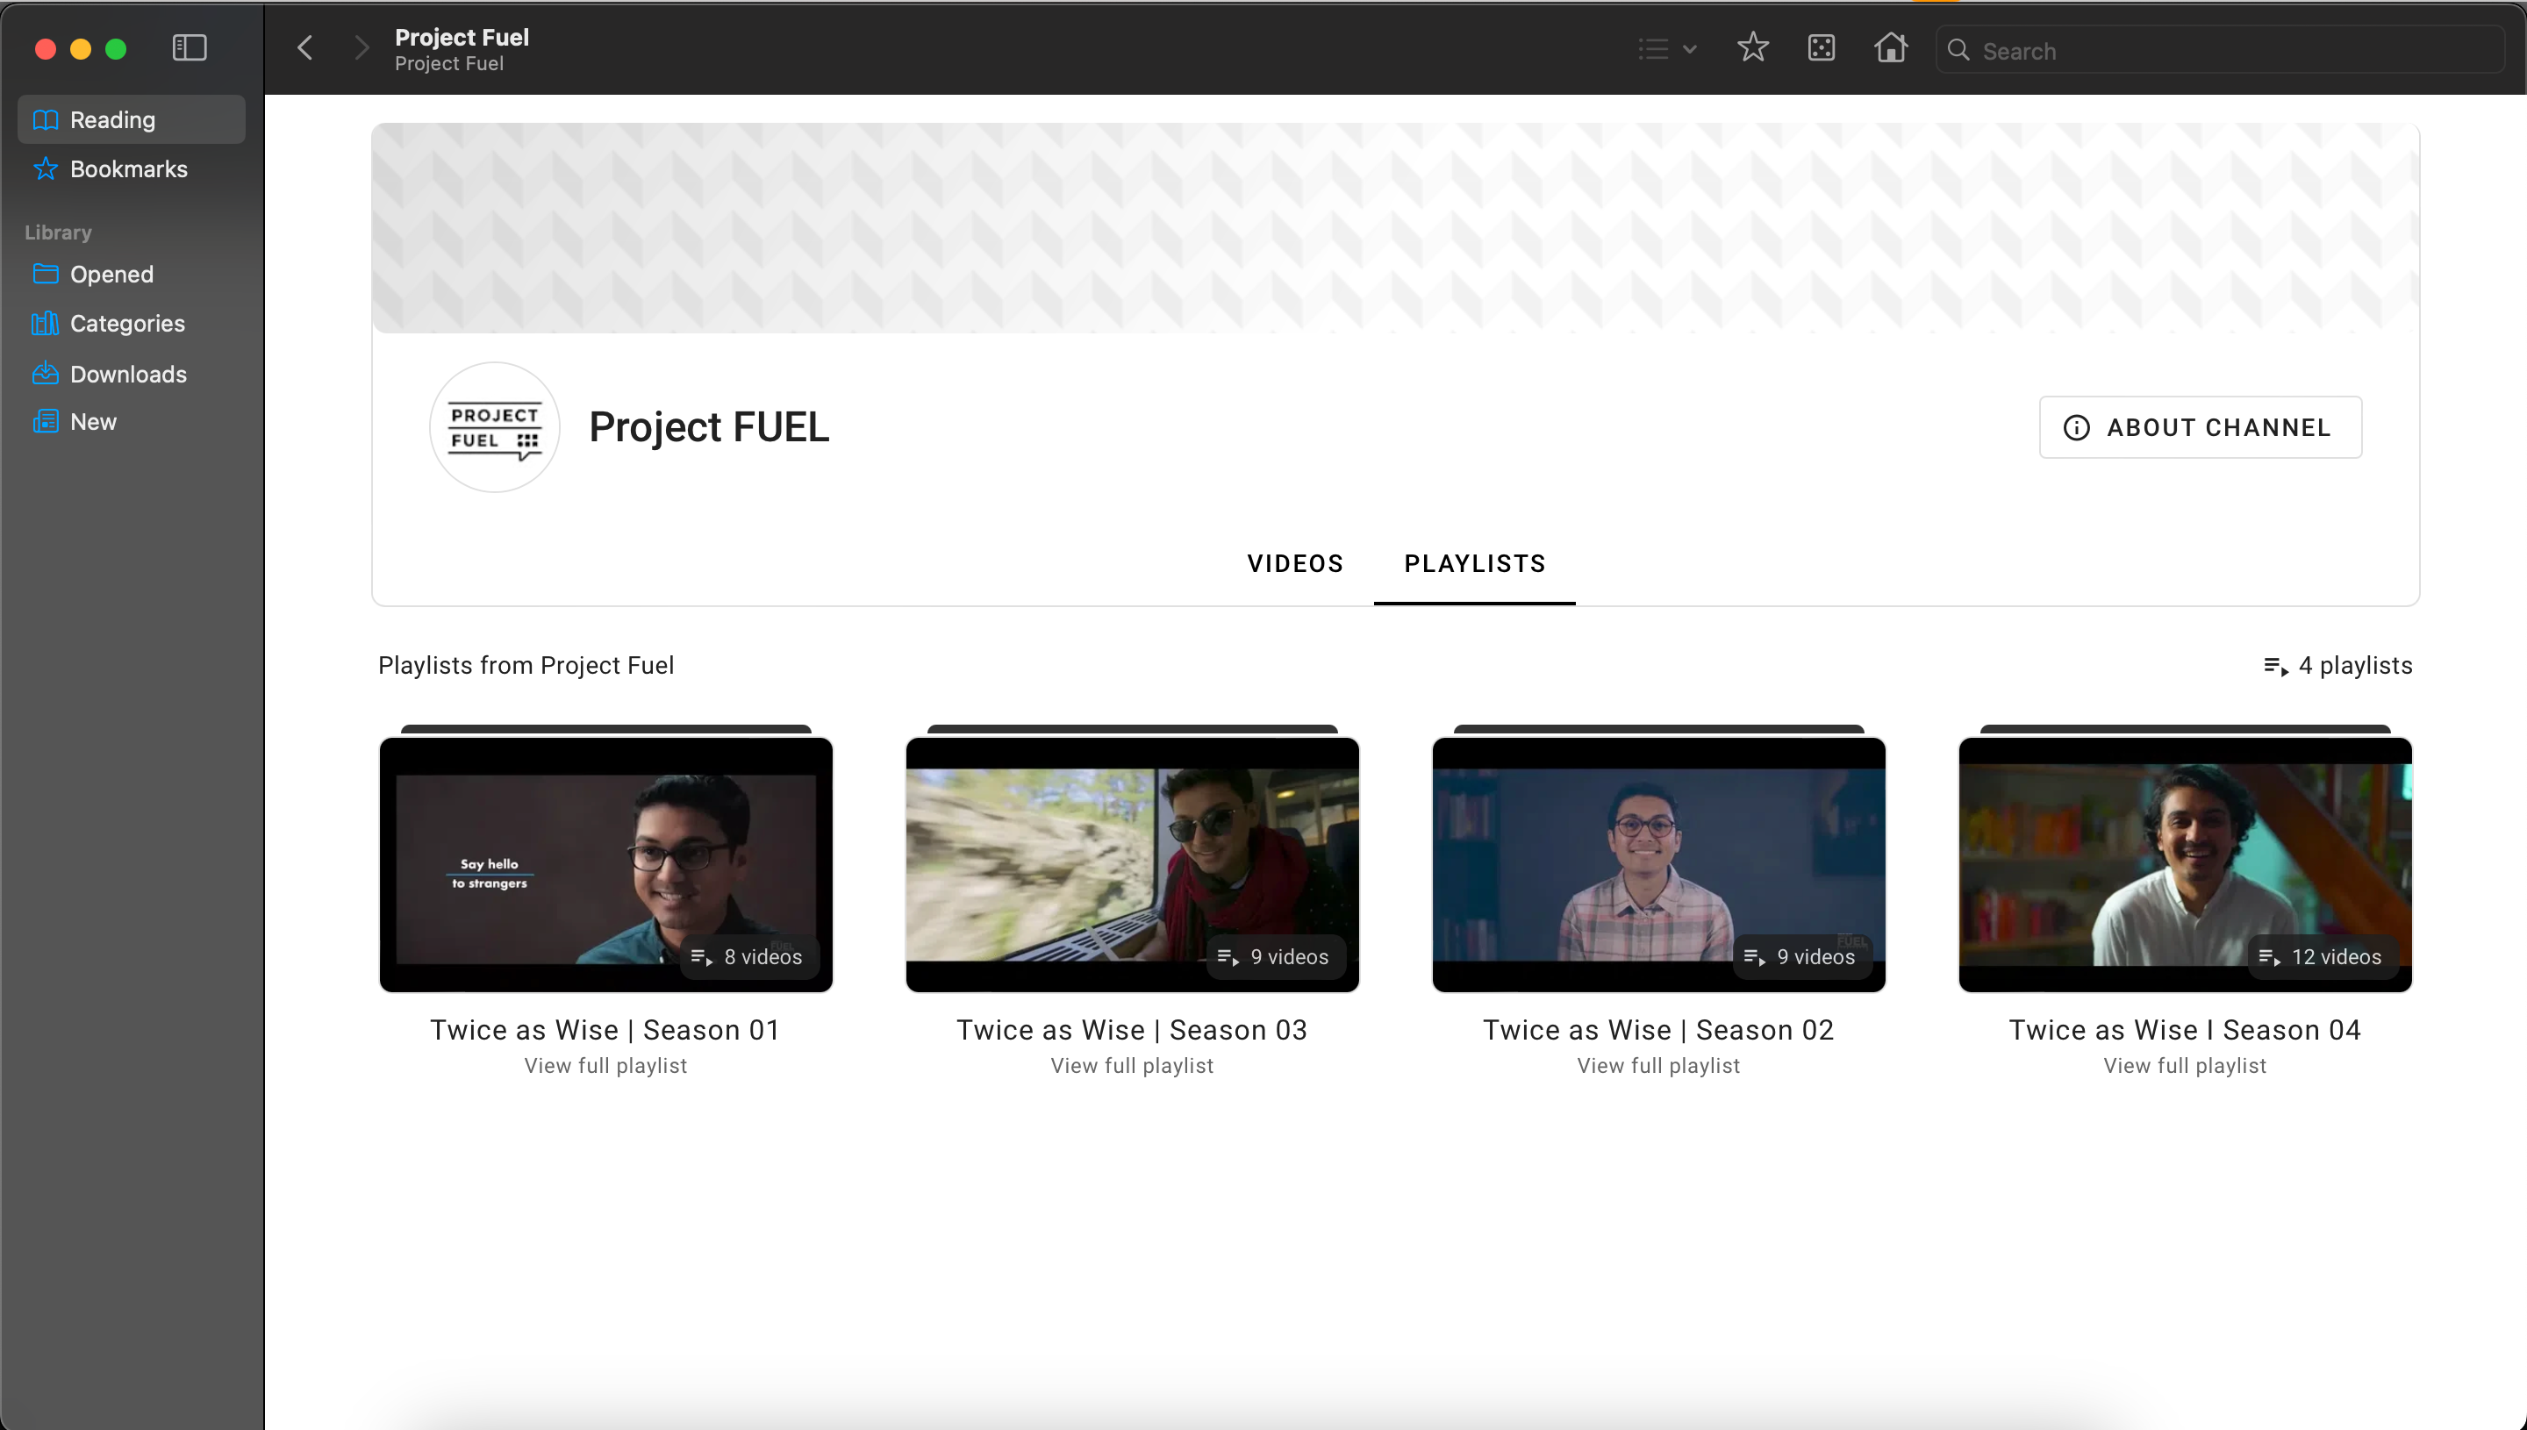Open the New library section
The image size is (2527, 1430).
point(93,421)
